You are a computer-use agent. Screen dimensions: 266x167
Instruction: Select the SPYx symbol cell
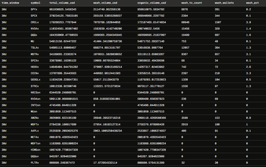click(34, 9)
